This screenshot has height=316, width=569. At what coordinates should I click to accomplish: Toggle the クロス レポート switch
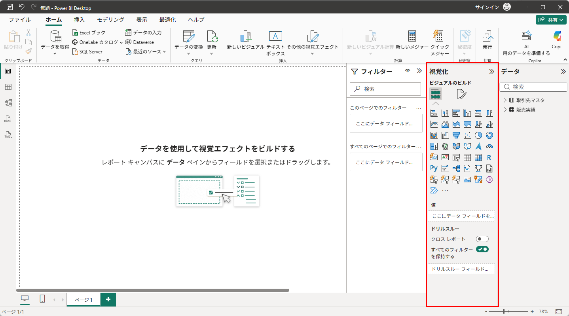coord(482,239)
